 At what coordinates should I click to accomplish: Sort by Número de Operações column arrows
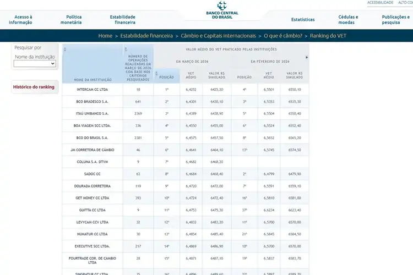tap(126, 49)
